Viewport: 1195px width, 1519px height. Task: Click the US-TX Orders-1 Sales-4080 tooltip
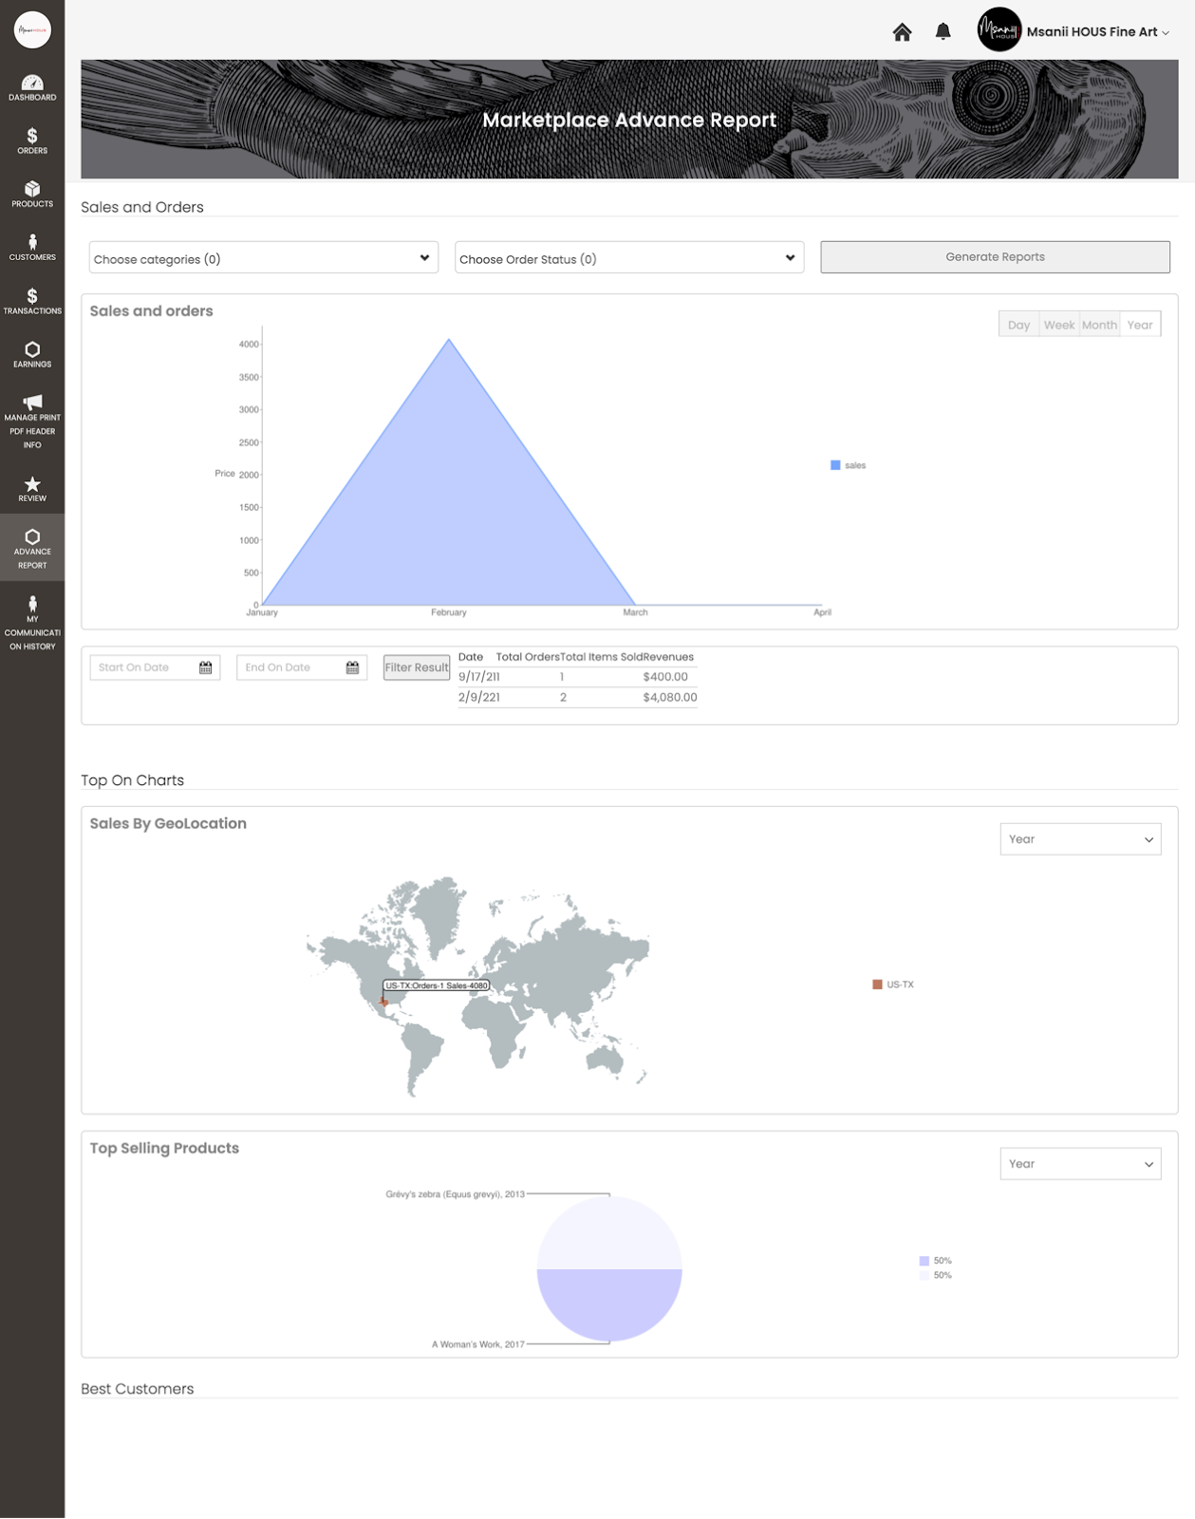tap(437, 985)
